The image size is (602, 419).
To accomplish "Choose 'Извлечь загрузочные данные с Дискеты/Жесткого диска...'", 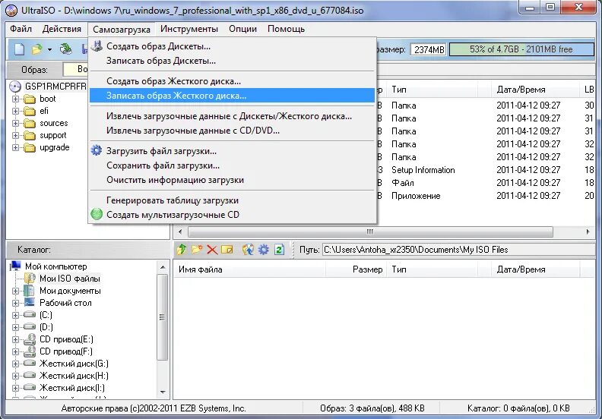I will [233, 116].
